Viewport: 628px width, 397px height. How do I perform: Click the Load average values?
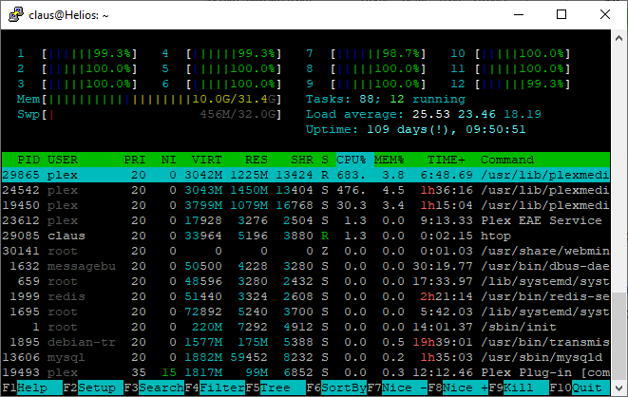[x=477, y=114]
